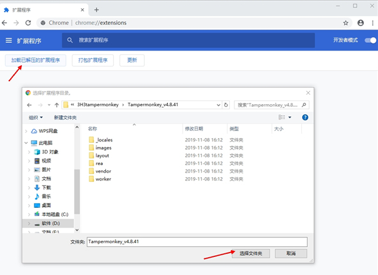
Task: Toggle 开发者模式 developer mode switch
Action: (x=370, y=40)
